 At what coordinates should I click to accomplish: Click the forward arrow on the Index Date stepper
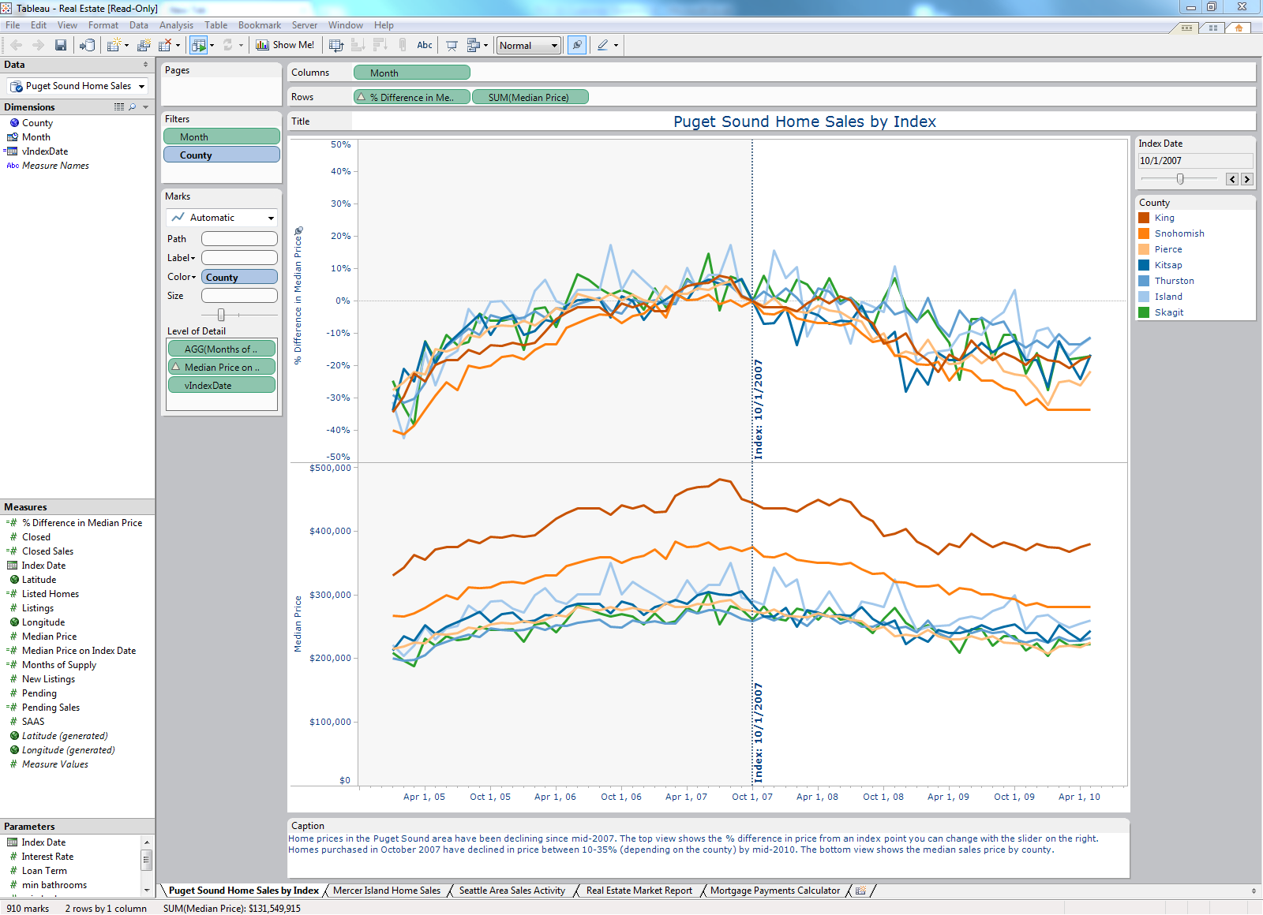coord(1246,179)
